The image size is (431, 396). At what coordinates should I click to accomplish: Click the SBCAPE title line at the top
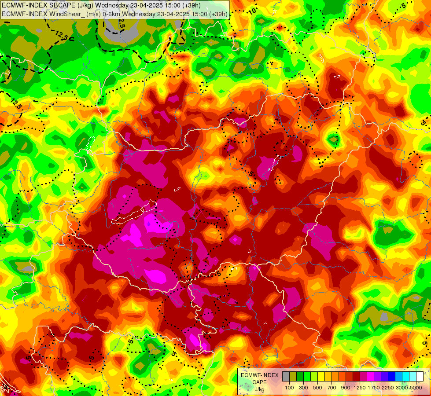tap(101, 5)
